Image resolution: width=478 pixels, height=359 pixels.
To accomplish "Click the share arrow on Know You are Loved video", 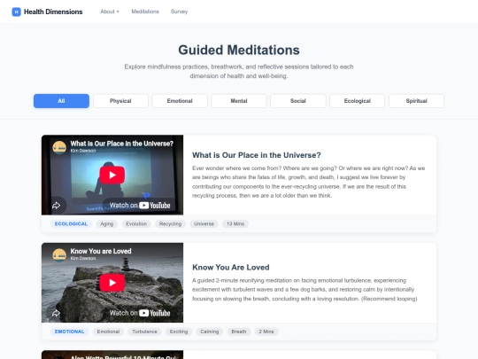I will point(56,313).
